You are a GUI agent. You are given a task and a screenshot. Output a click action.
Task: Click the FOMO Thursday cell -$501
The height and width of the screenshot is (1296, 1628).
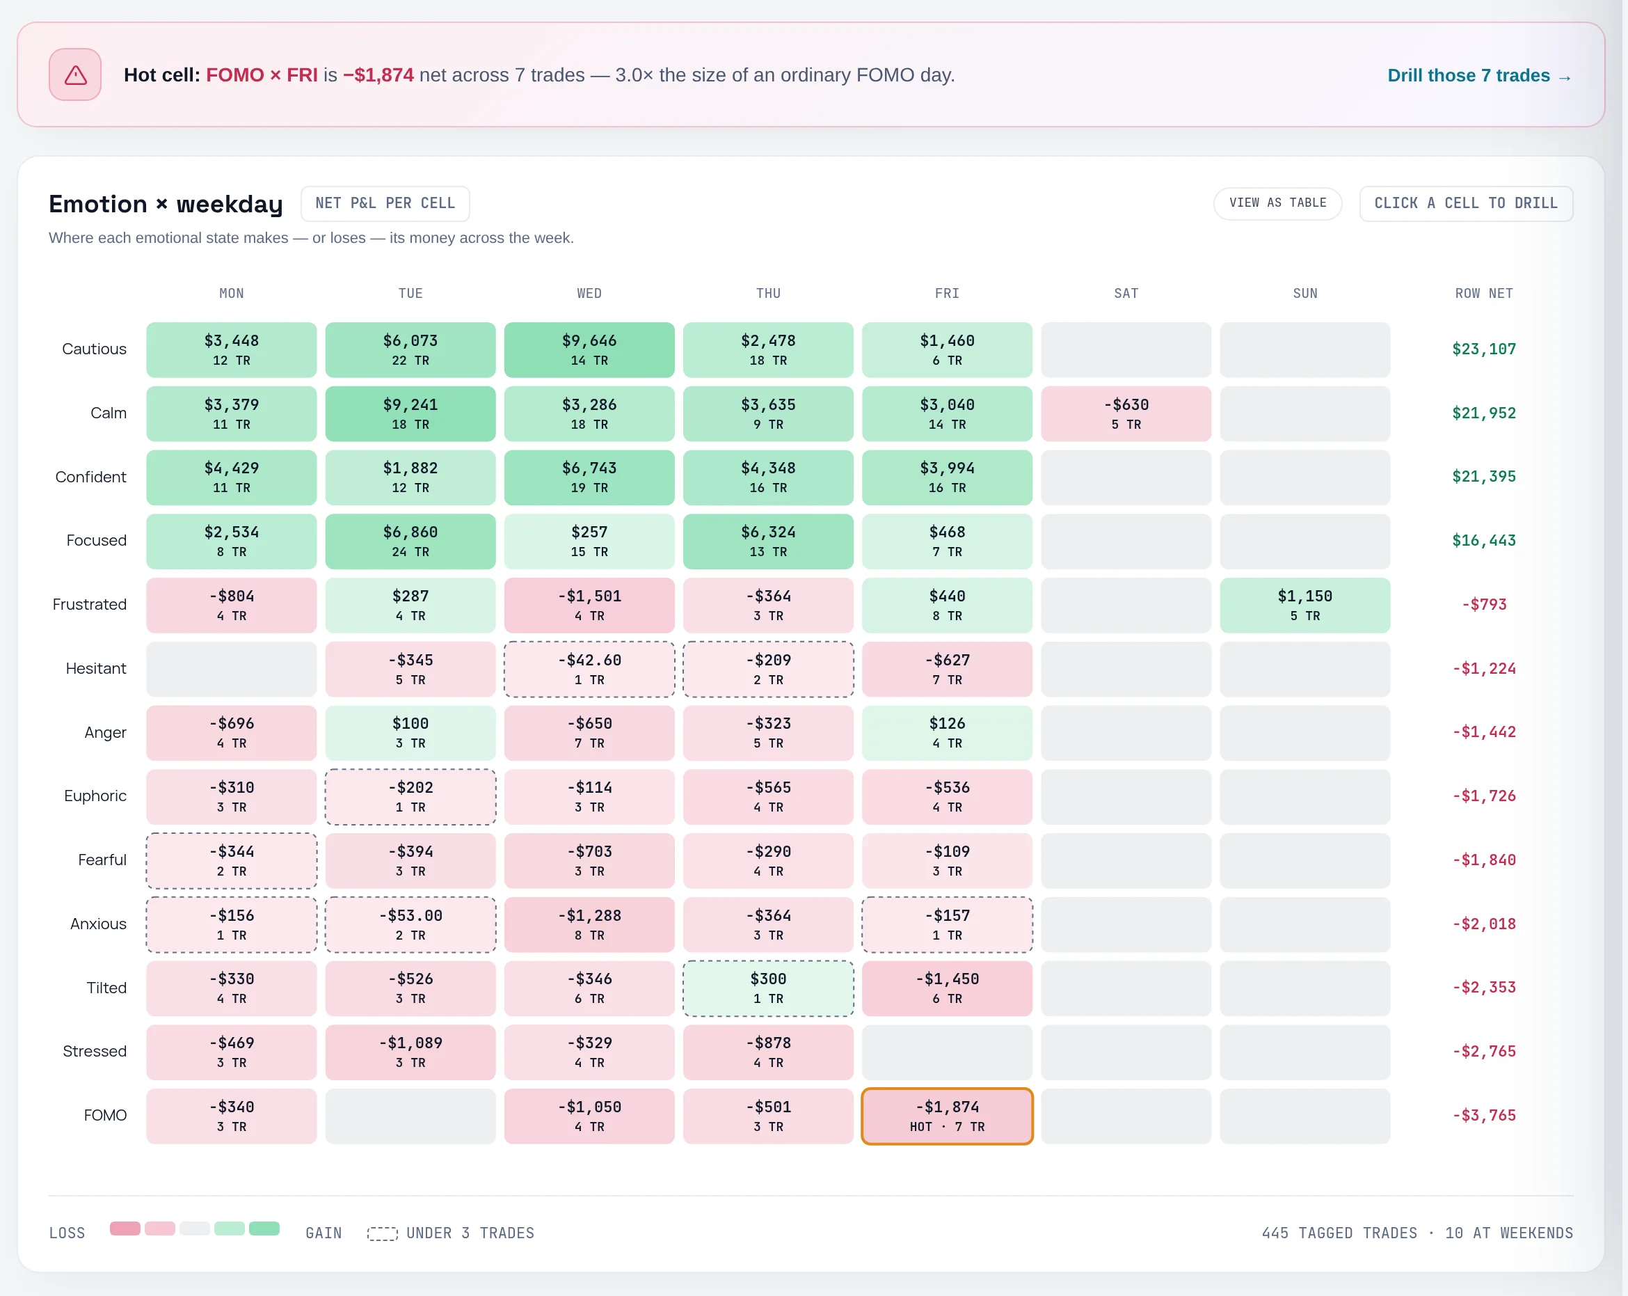tap(768, 1116)
